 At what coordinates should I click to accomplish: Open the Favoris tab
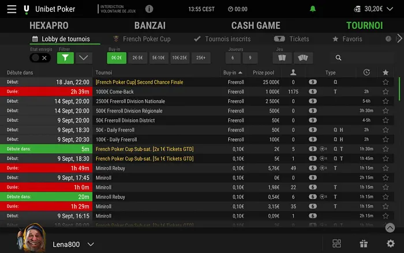(347, 39)
